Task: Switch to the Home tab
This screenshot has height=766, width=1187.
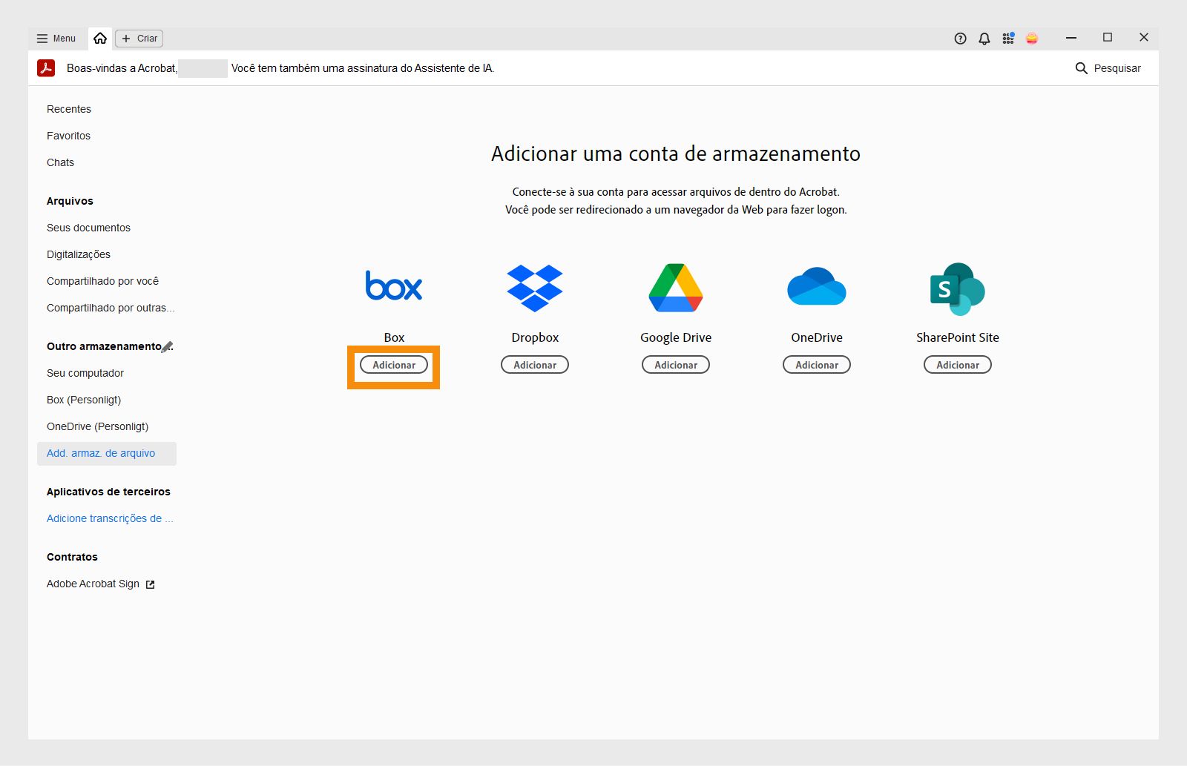Action: coord(100,38)
